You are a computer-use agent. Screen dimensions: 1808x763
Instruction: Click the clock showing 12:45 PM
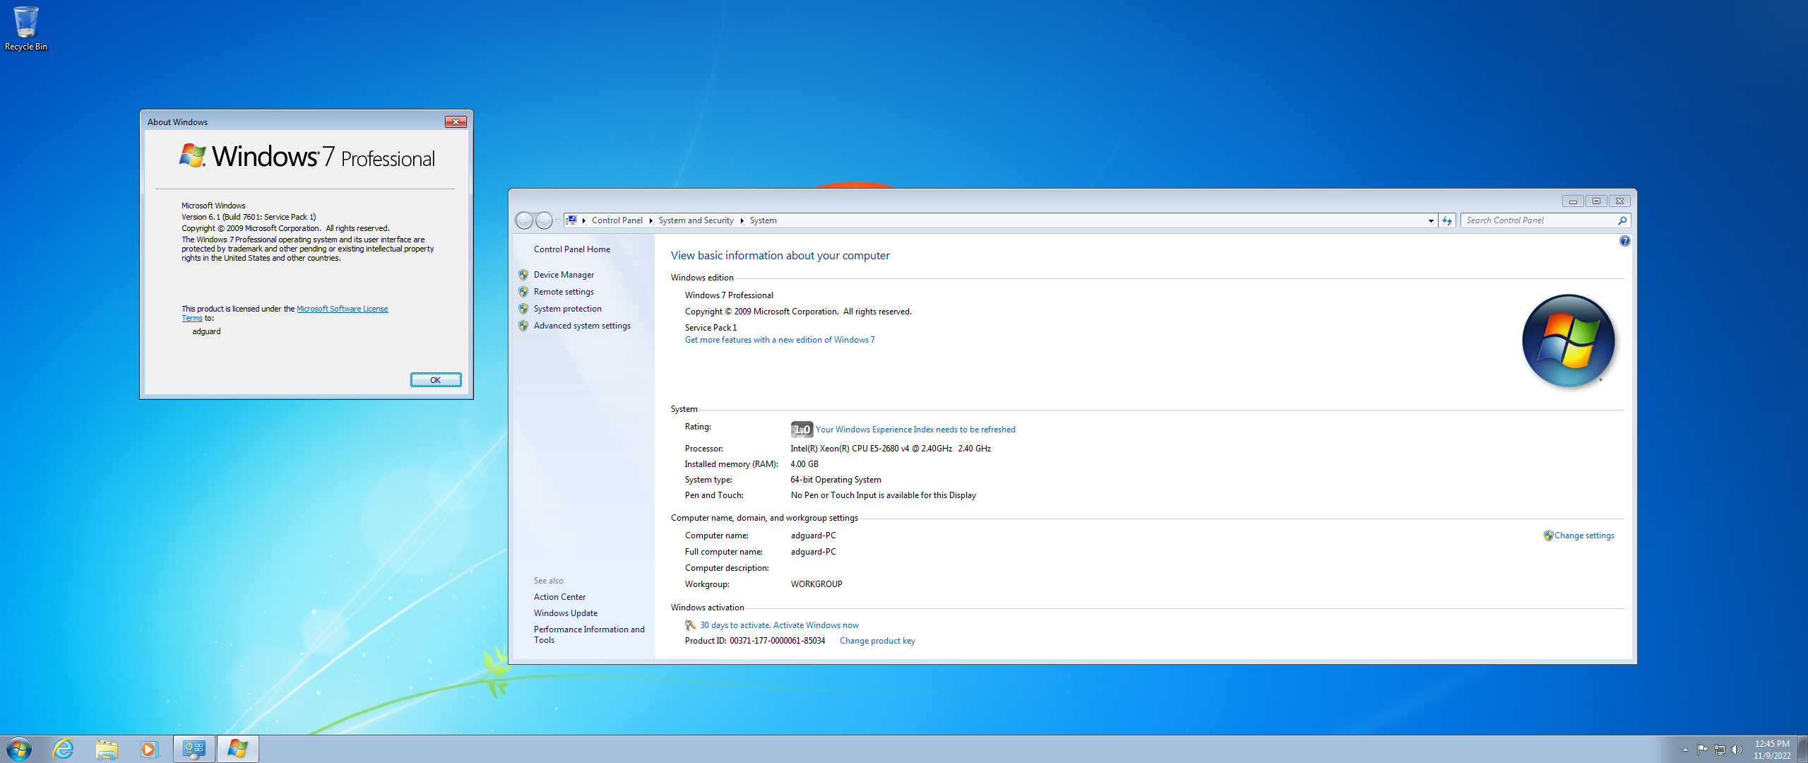point(1772,744)
